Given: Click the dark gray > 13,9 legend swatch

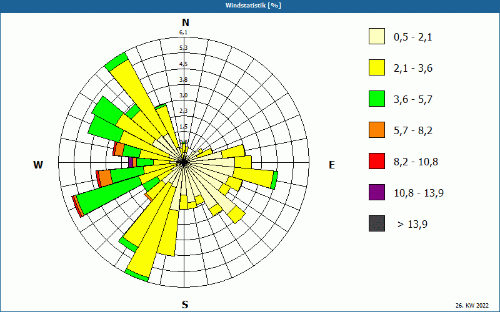Looking at the screenshot, I should pyautogui.click(x=377, y=223).
